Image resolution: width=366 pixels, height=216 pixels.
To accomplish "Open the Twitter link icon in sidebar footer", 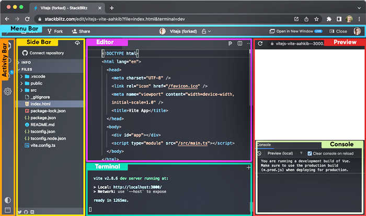I will pos(20,212).
